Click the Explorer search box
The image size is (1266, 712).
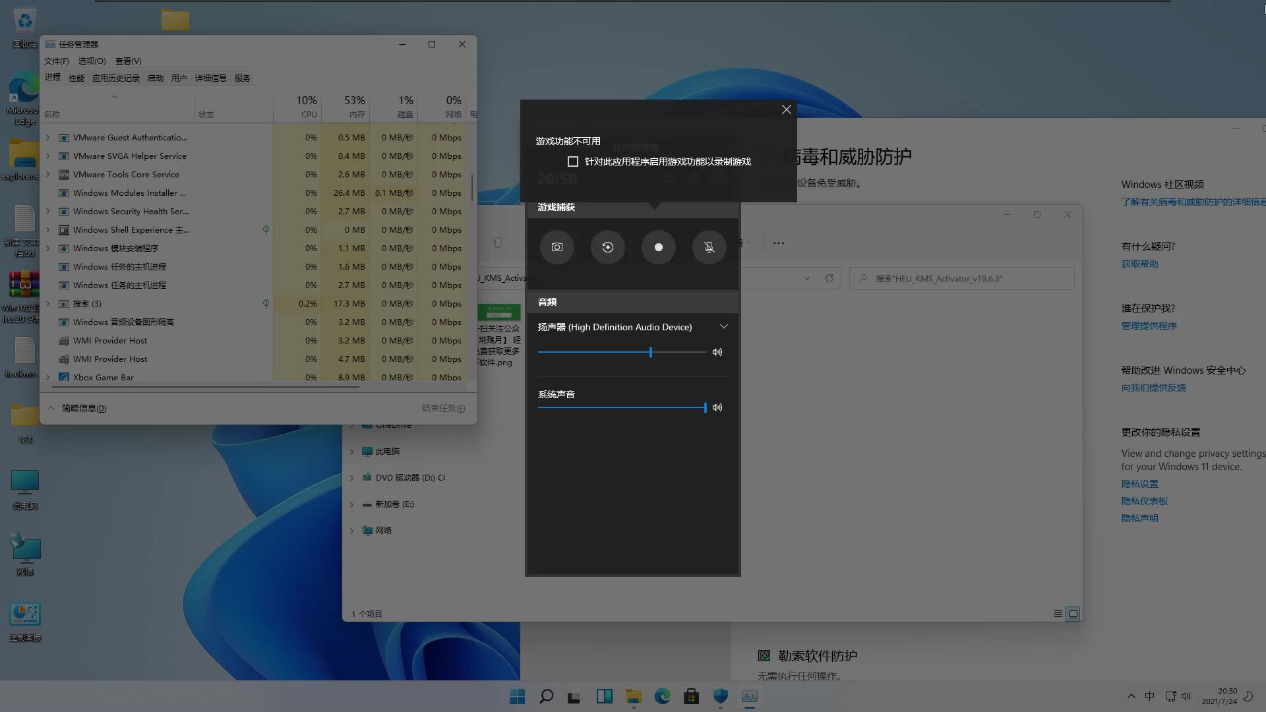pyautogui.click(x=962, y=278)
